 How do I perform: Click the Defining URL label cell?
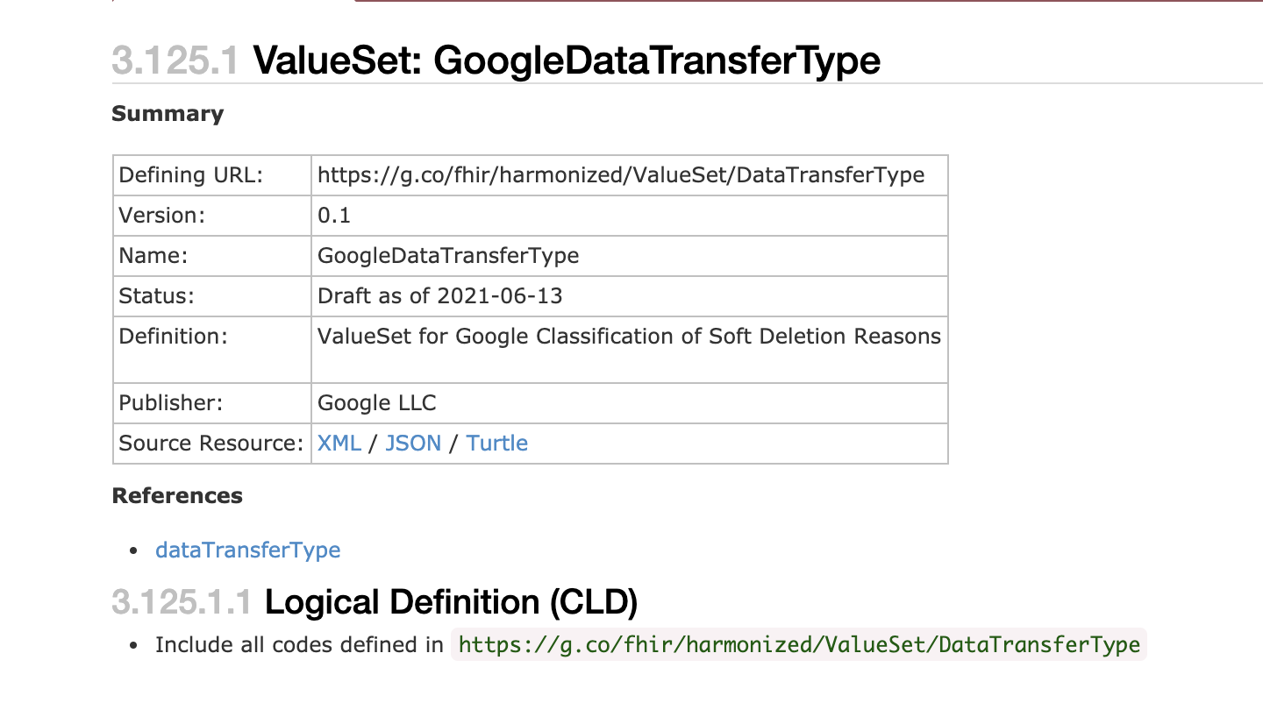[211, 175]
